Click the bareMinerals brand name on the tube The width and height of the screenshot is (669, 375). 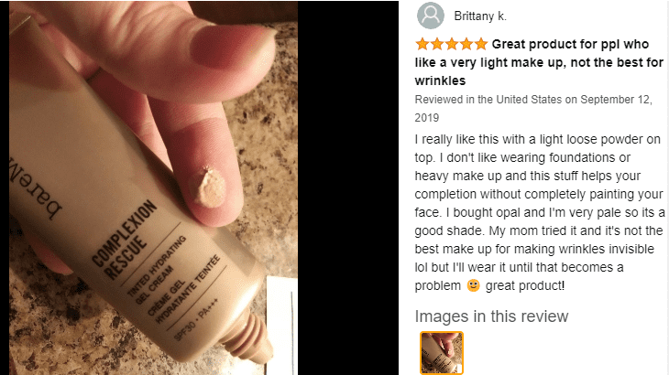(34, 187)
